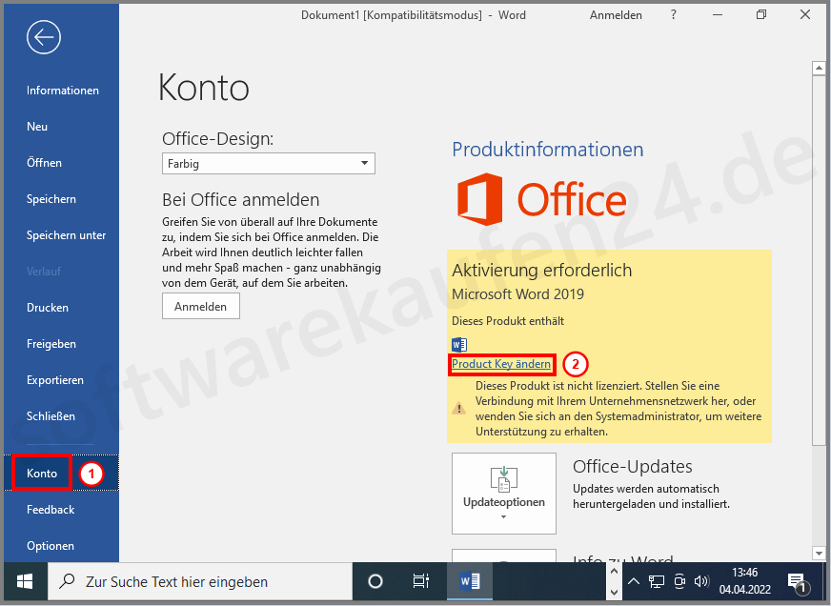Click the Anmelden button under Bei Office anmelden
Image resolution: width=831 pixels, height=606 pixels.
click(x=200, y=306)
